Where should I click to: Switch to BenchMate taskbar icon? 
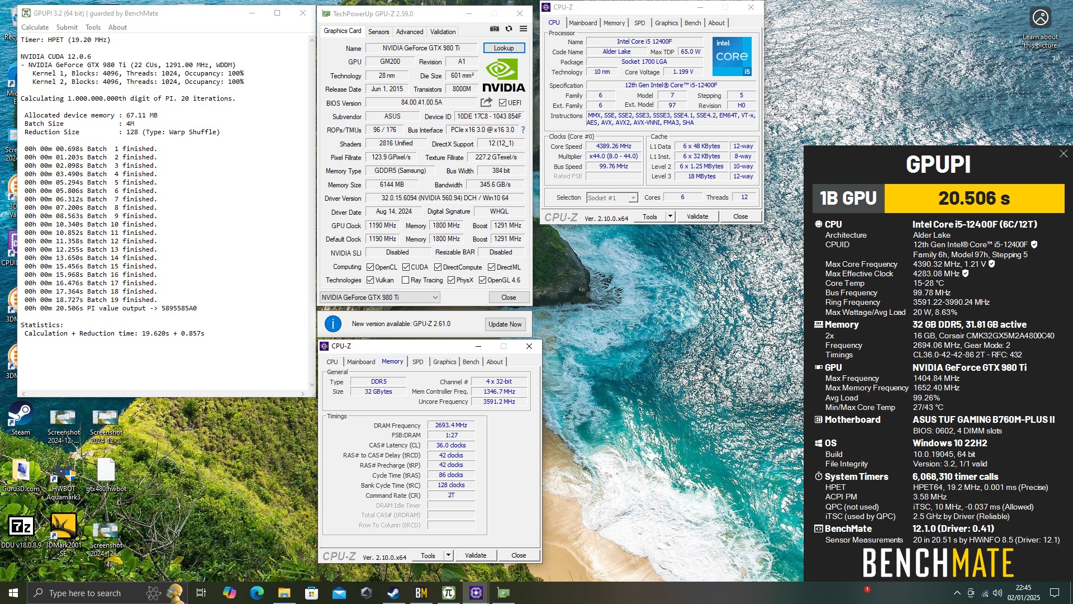(421, 593)
